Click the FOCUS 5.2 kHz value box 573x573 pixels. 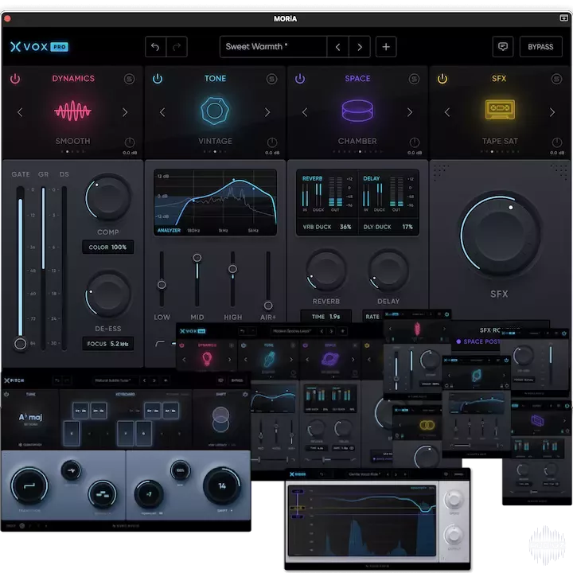coord(107,344)
